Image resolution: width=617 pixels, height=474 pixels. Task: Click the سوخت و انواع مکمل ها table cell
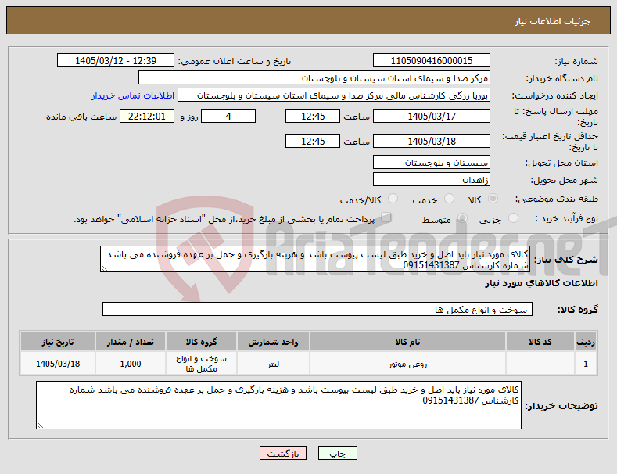201,364
